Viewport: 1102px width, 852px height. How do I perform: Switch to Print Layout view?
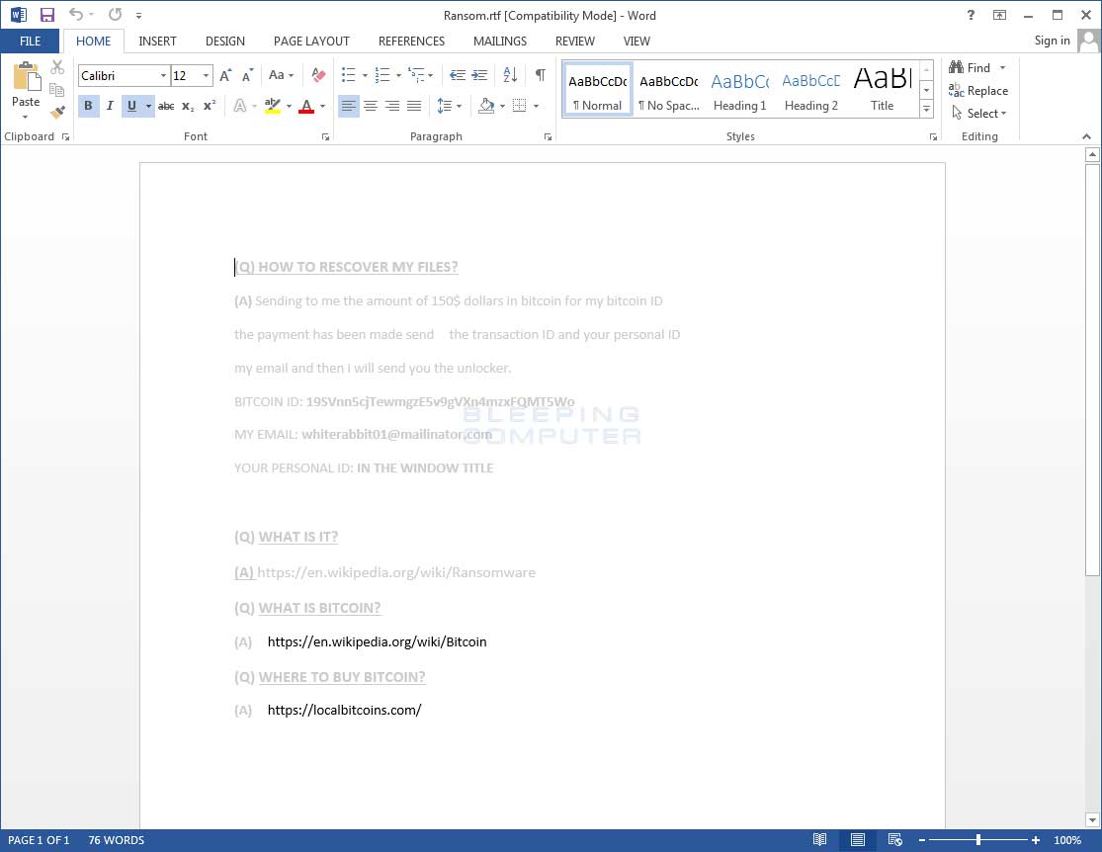[x=858, y=839]
